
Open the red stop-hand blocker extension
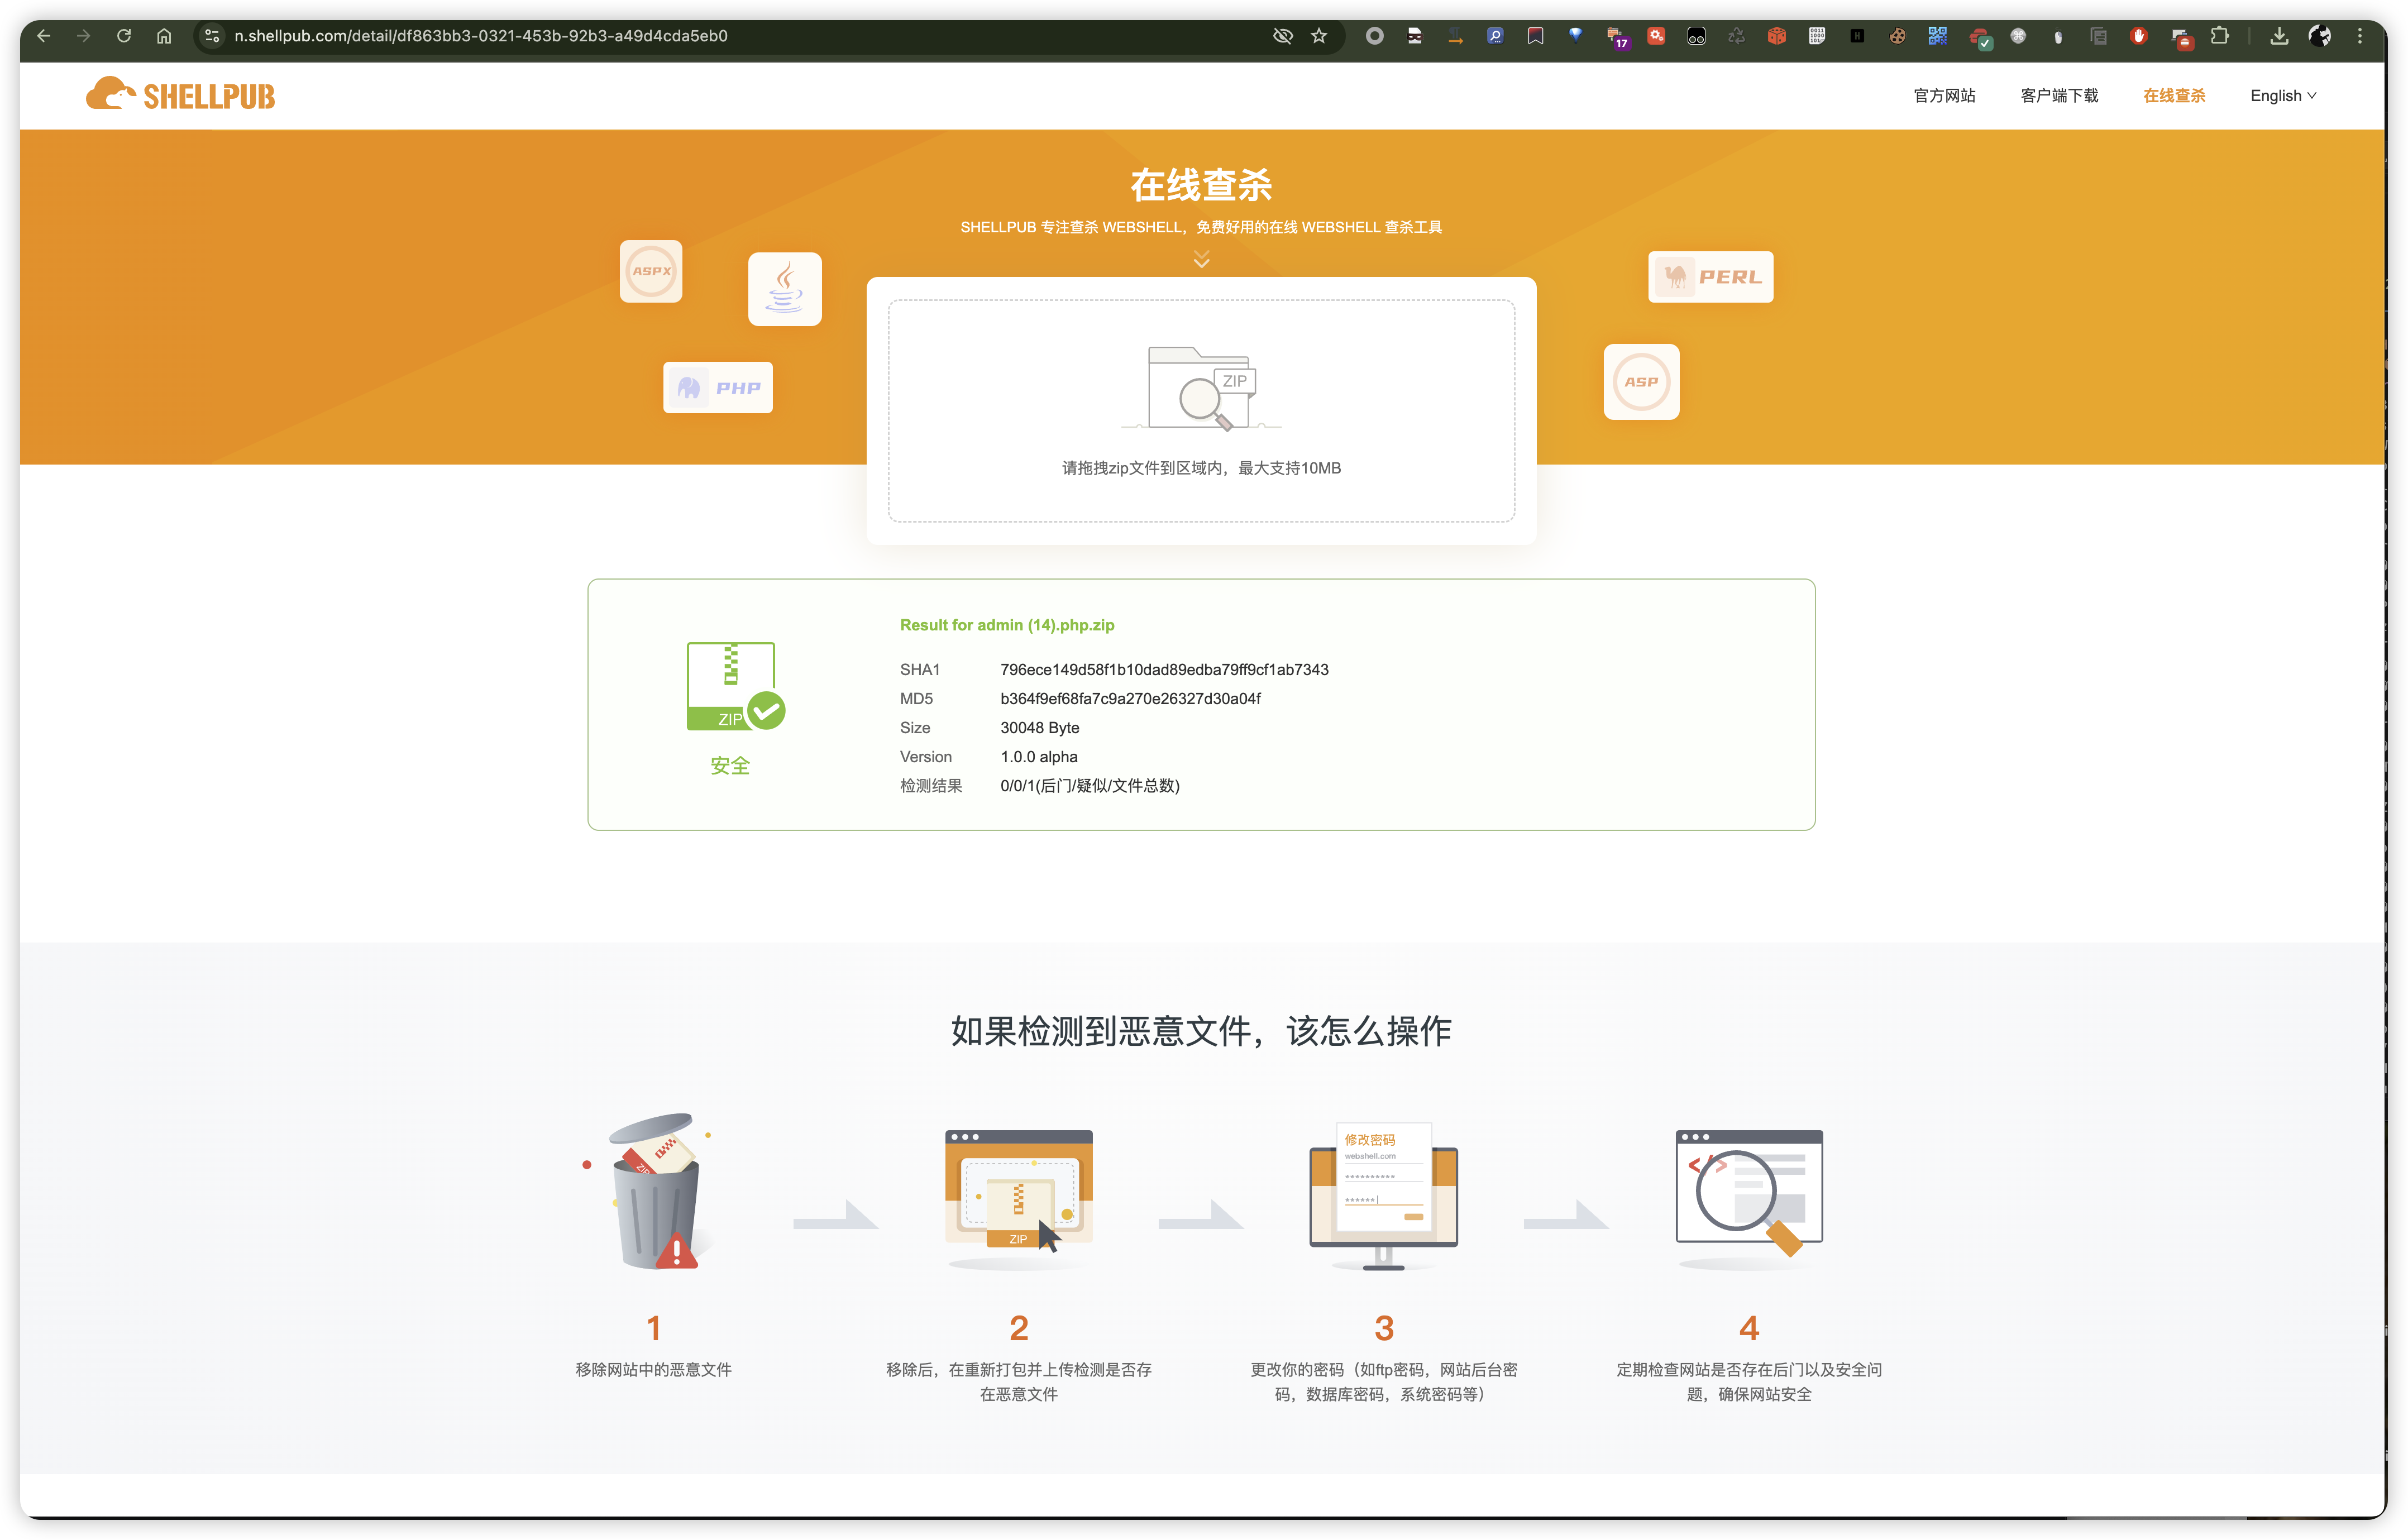(x=2138, y=36)
